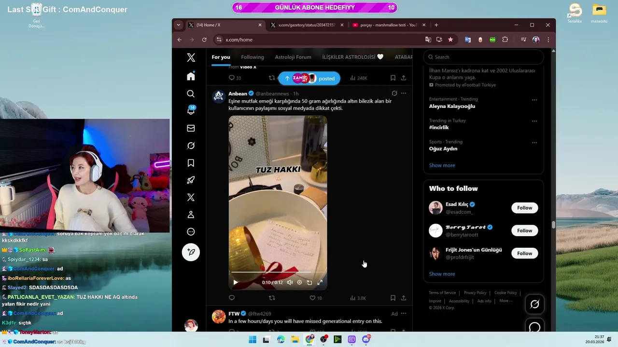618x347 pixels.
Task: Open the More circle icon in X sidebar
Action: point(191,232)
